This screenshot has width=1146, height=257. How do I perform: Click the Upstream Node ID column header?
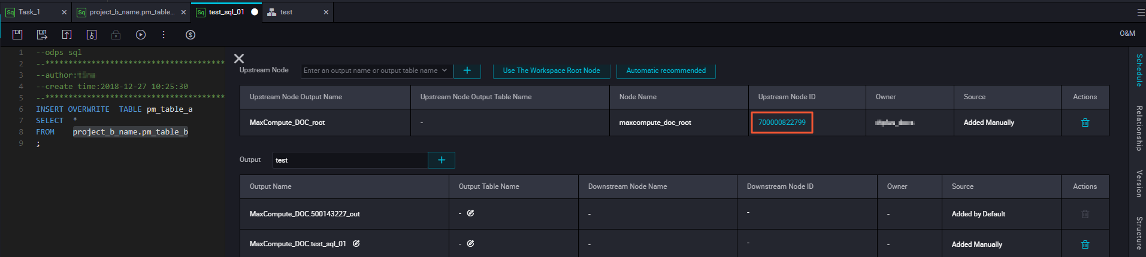coord(787,97)
